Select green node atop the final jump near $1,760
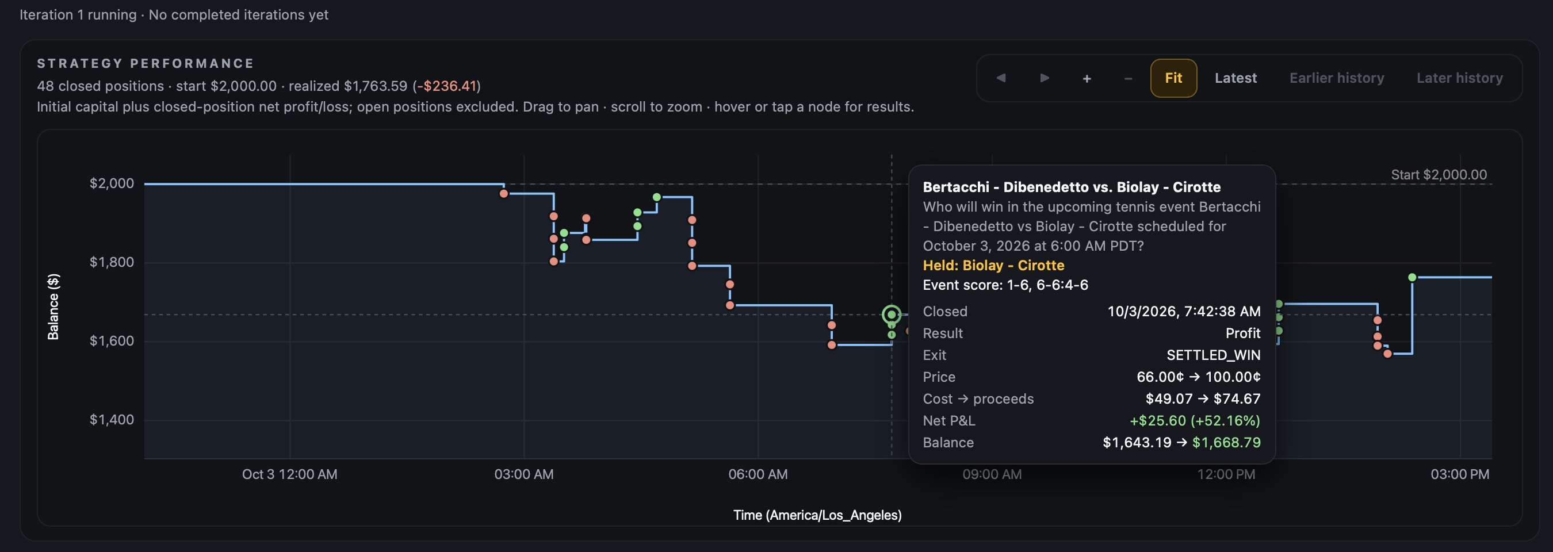 pyautogui.click(x=1412, y=277)
